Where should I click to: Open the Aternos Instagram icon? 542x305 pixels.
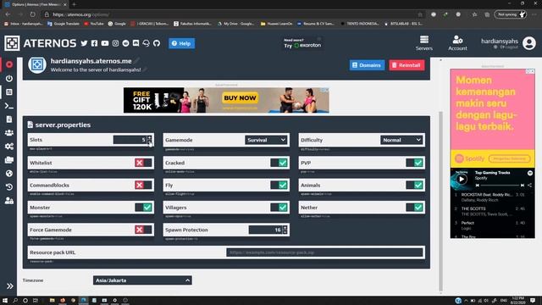click(115, 43)
